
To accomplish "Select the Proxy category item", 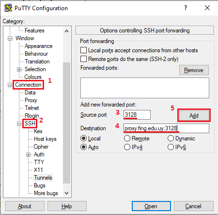I will coord(31,100).
